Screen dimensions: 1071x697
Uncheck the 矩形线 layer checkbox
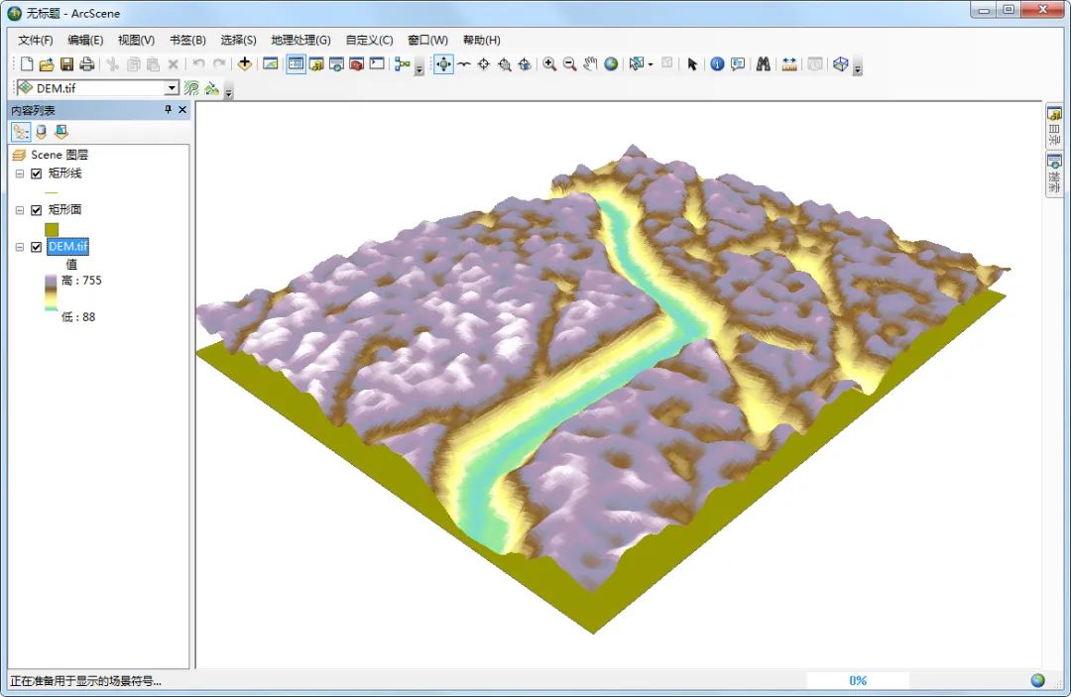37,174
